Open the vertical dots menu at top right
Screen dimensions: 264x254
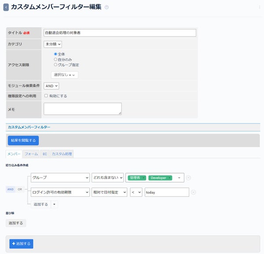point(259,7)
